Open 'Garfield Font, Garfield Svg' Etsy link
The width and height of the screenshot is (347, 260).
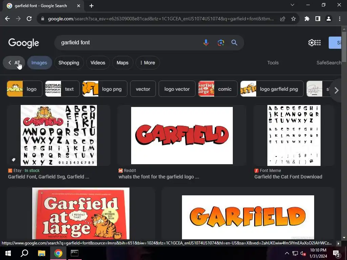(49, 177)
